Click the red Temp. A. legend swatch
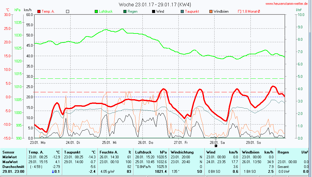 pos(39,11)
